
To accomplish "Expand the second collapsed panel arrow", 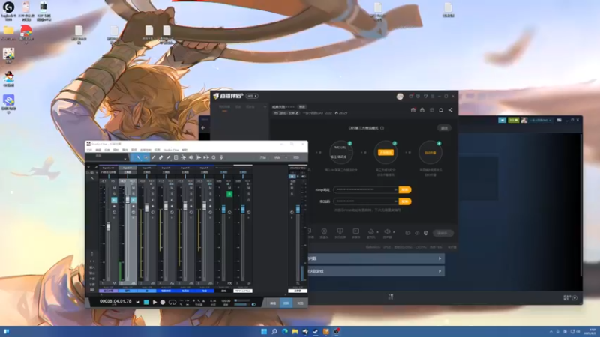I will tap(439, 270).
